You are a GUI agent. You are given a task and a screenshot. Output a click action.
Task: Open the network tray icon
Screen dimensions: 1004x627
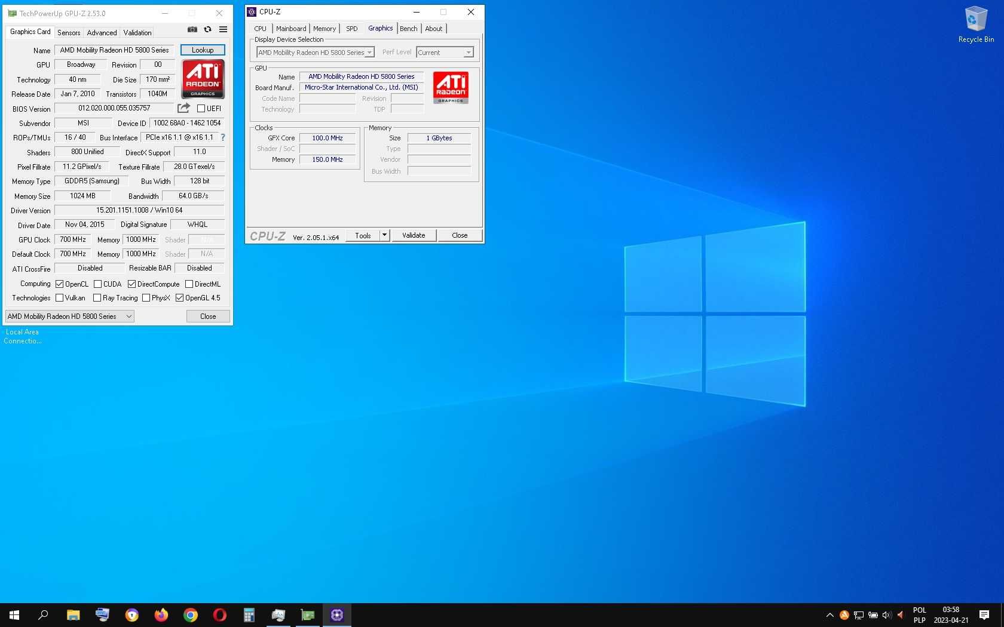click(x=858, y=615)
